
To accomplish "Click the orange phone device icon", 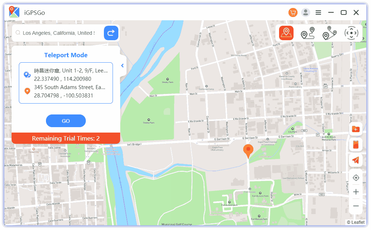I will pos(356,145).
